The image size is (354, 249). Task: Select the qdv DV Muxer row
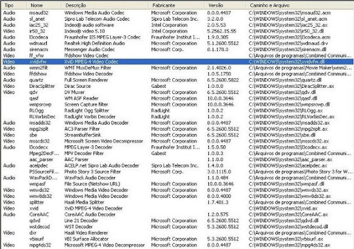178,92
